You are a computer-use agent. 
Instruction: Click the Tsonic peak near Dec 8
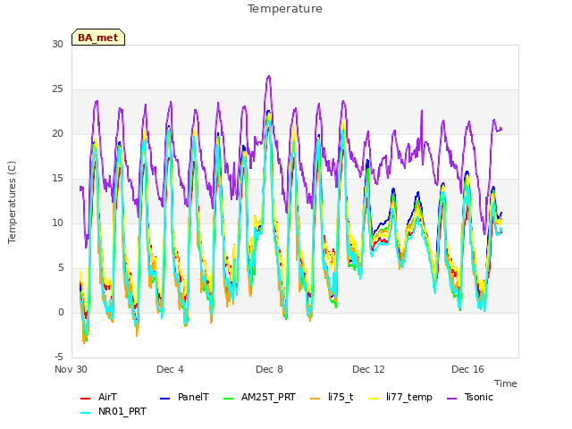(x=269, y=76)
